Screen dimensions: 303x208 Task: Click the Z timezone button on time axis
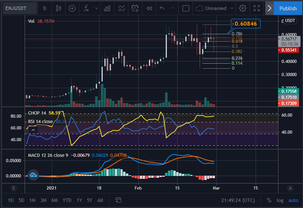tap(13, 188)
